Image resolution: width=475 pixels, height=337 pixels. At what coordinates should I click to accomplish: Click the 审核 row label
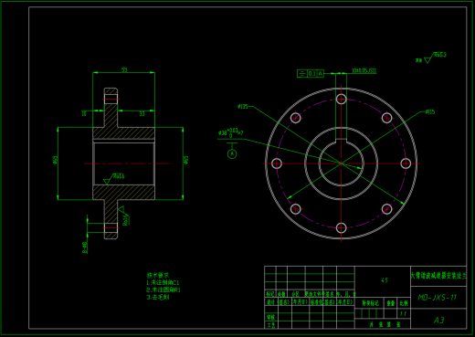270,317
